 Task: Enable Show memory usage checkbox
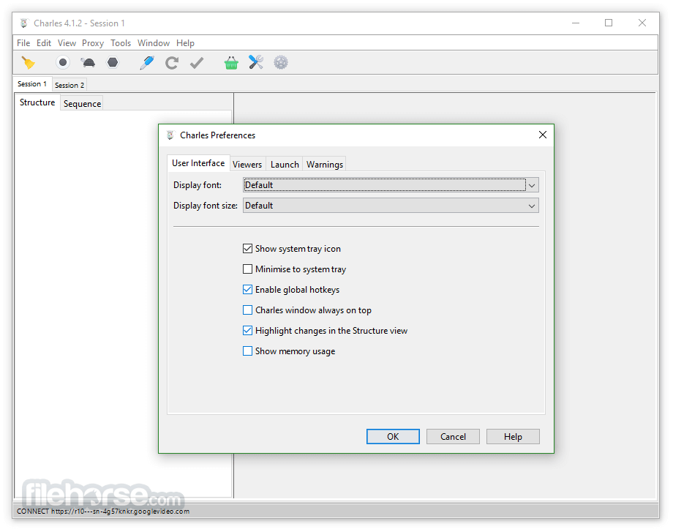tap(247, 351)
